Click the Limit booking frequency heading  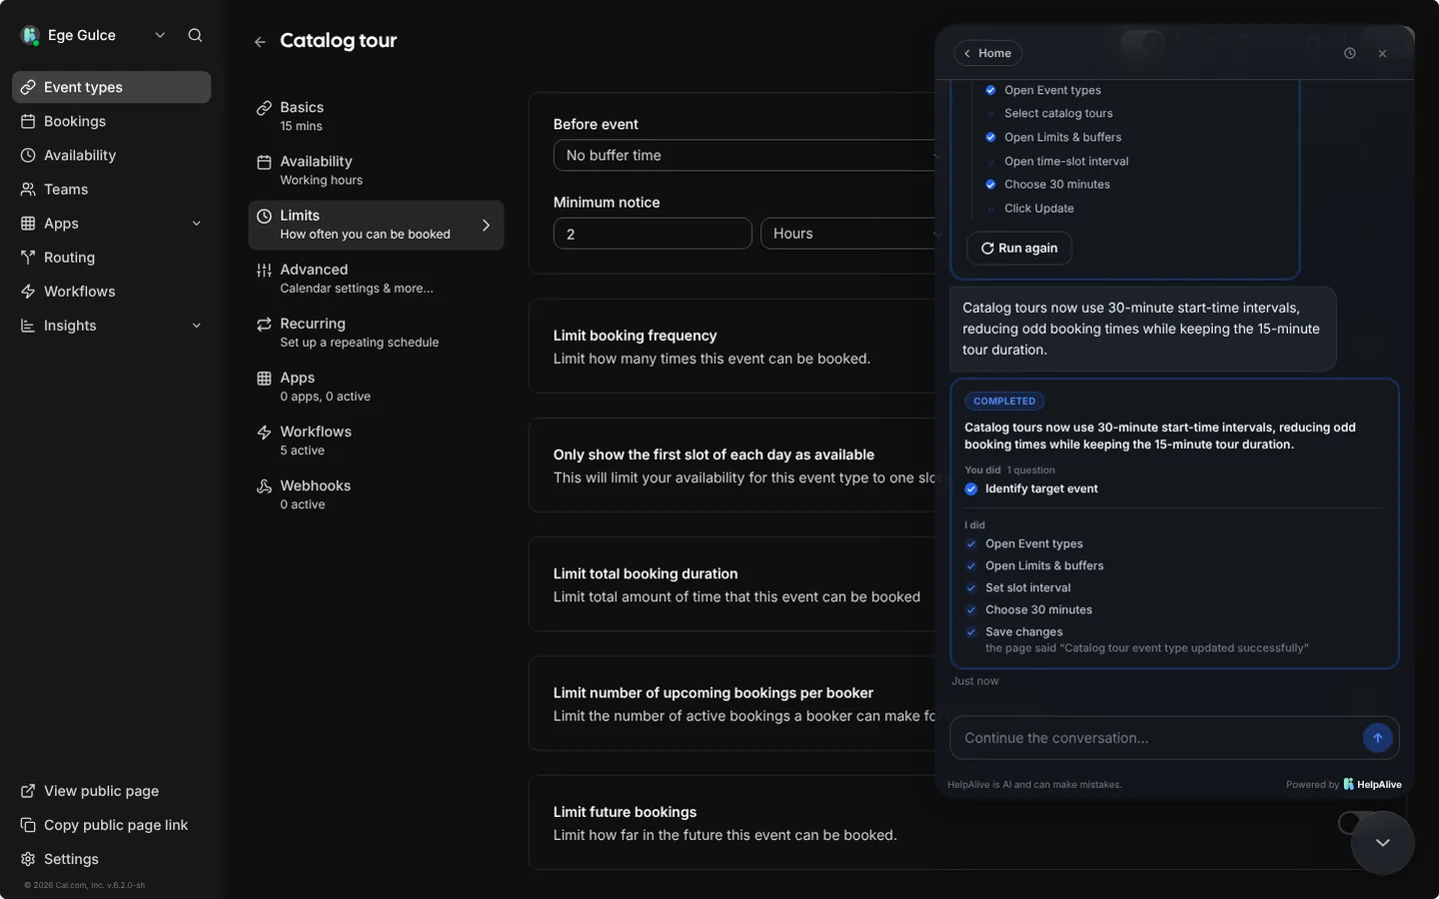636,336
